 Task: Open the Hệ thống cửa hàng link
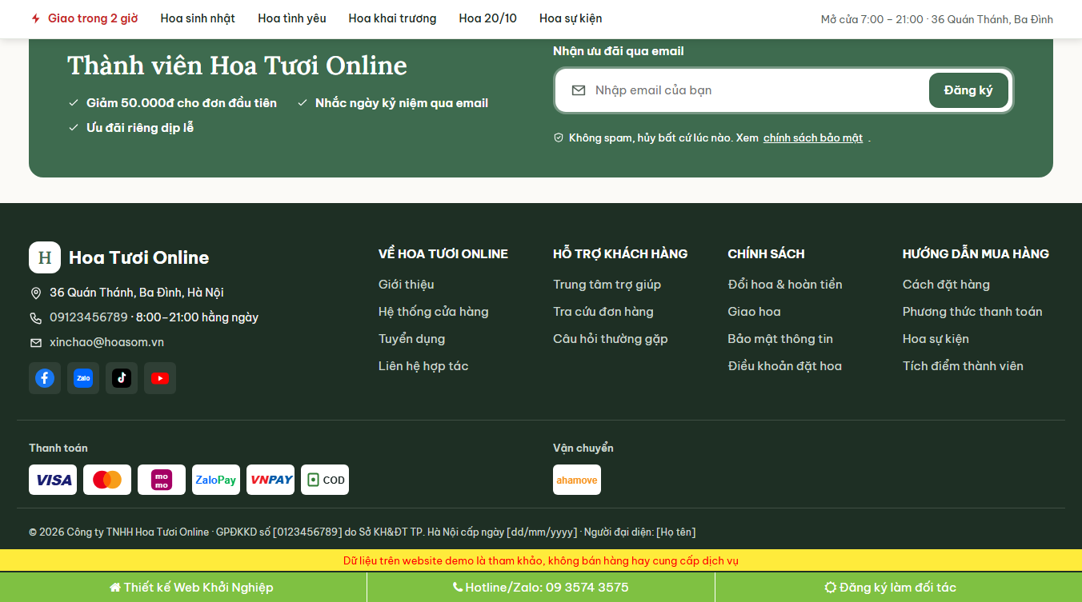[434, 312]
